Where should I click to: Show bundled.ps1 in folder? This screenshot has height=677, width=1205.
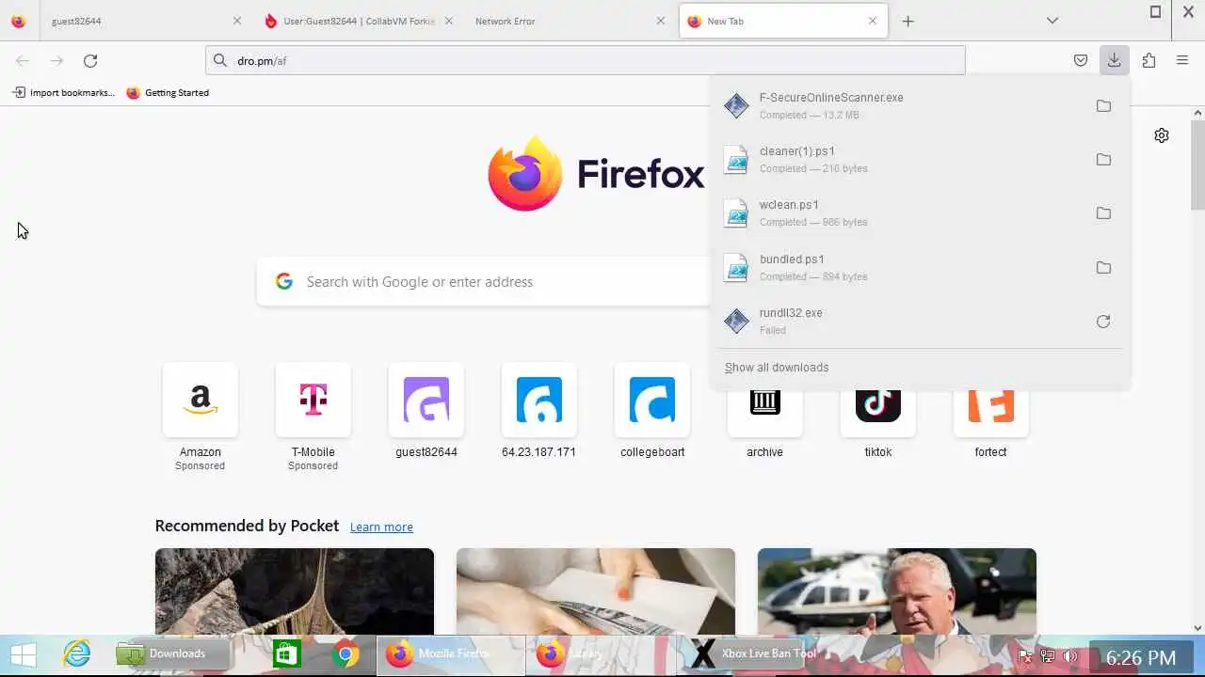(1103, 268)
